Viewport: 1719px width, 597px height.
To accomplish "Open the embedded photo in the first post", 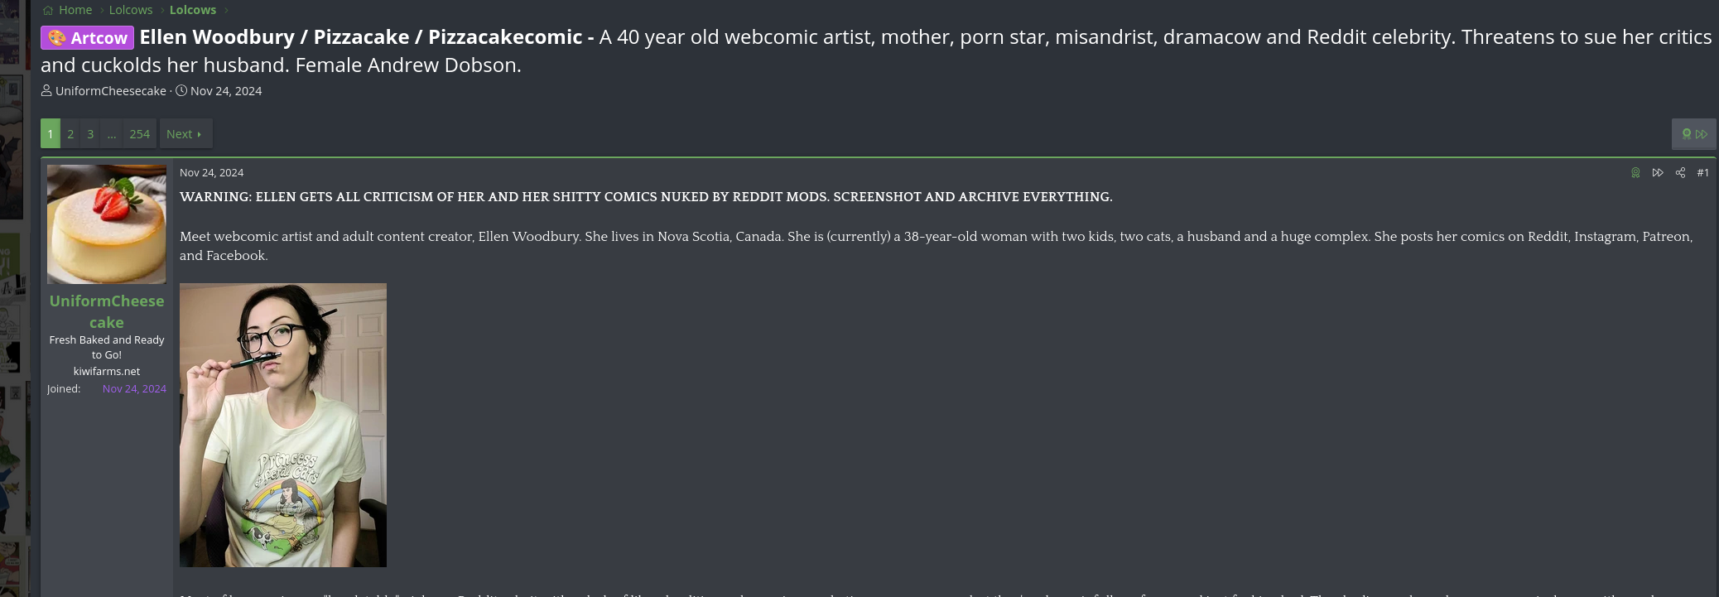I will (x=283, y=425).
